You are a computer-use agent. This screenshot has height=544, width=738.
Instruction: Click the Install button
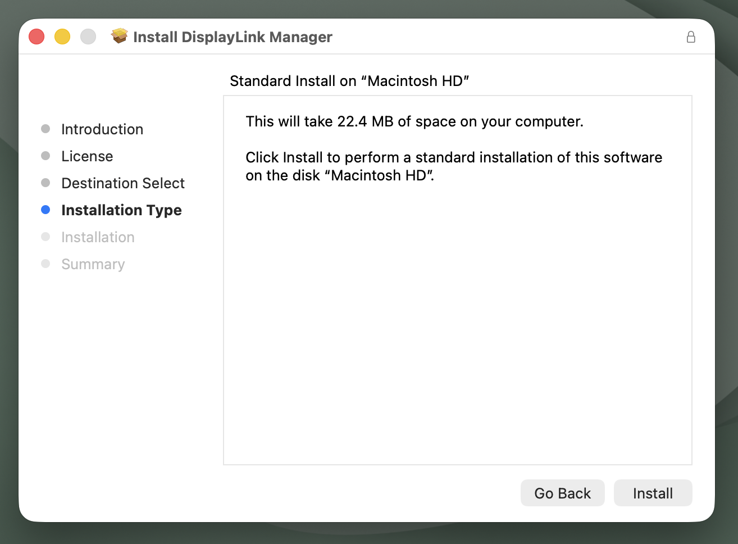653,493
